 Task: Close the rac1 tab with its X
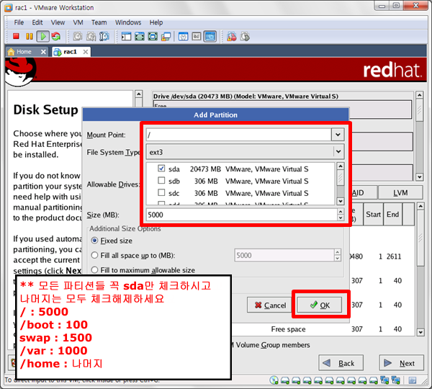coord(86,52)
